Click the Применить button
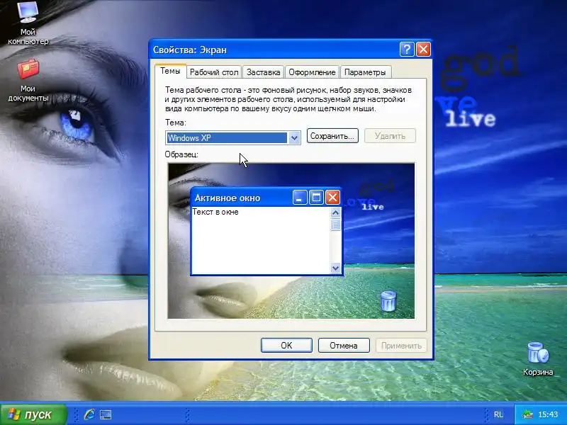 point(401,346)
